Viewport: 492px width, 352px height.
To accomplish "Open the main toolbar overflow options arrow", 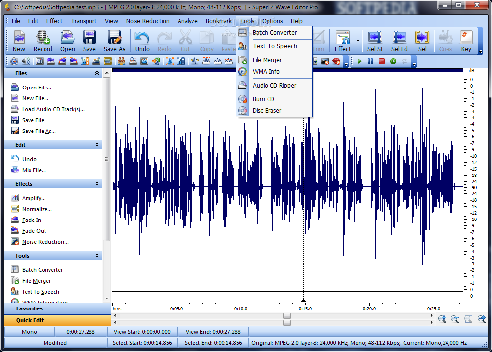I will click(481, 52).
